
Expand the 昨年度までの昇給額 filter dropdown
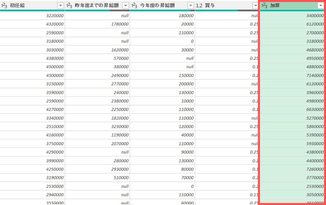click(125, 5)
